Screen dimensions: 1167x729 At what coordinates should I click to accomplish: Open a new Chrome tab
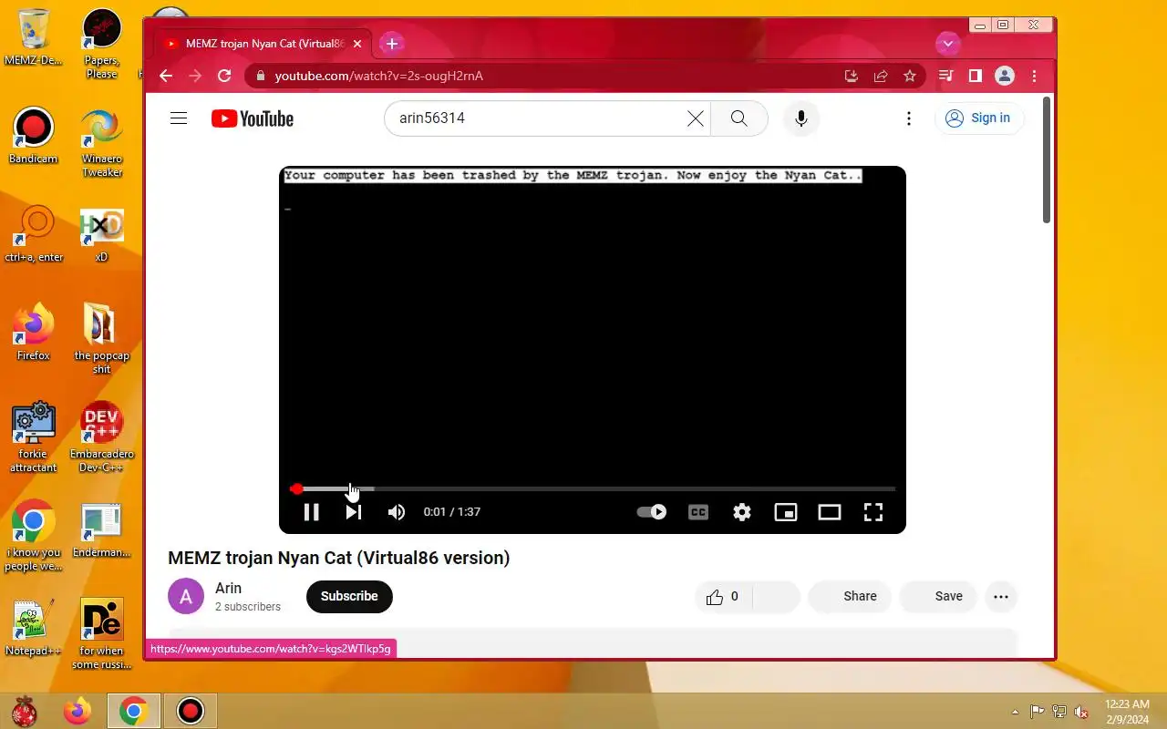[x=392, y=43]
